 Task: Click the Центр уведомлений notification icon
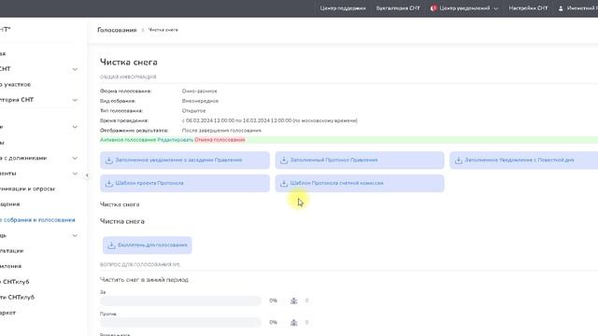(434, 8)
